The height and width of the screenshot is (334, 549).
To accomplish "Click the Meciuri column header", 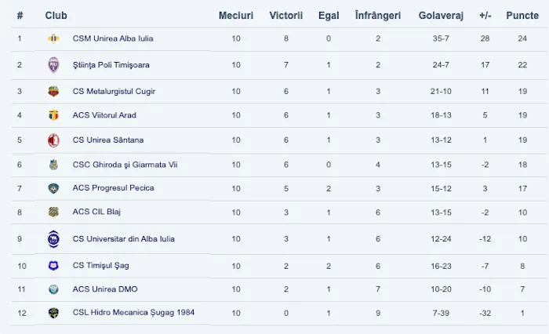I will pyautogui.click(x=235, y=15).
